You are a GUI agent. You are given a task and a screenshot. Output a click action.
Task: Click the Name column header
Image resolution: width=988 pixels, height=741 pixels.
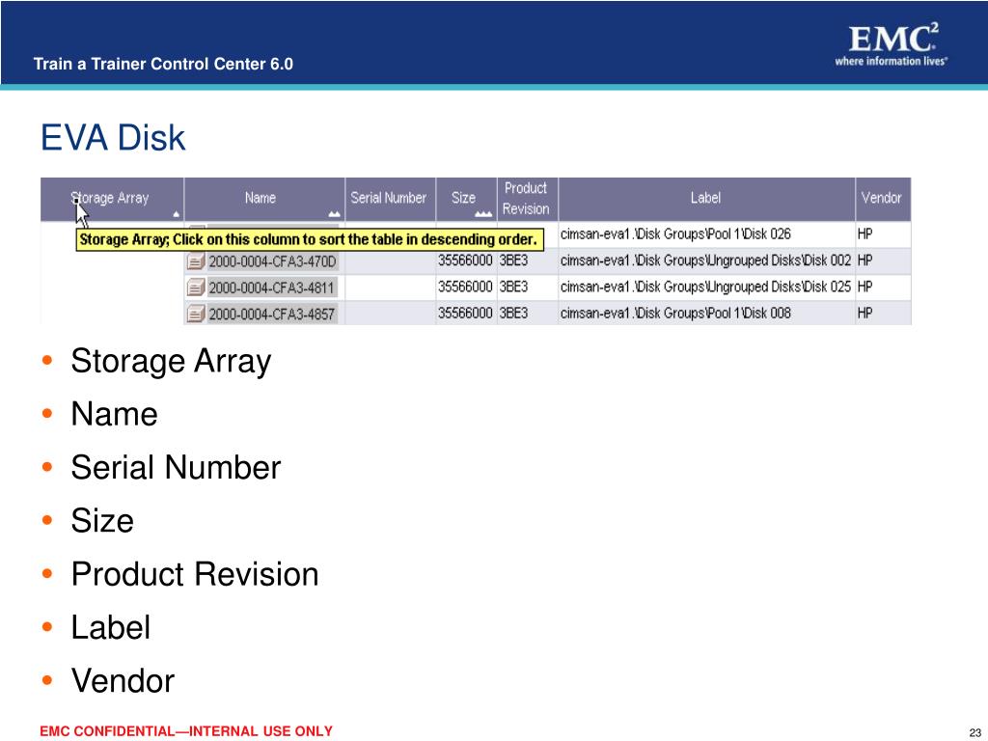264,199
